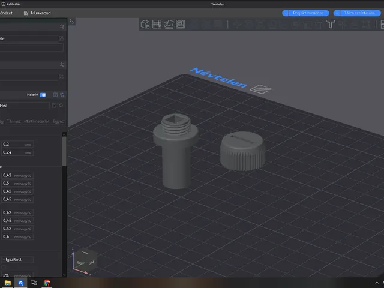Open Chrome from the taskbar
This screenshot has height=288, width=384.
pyautogui.click(x=47, y=283)
